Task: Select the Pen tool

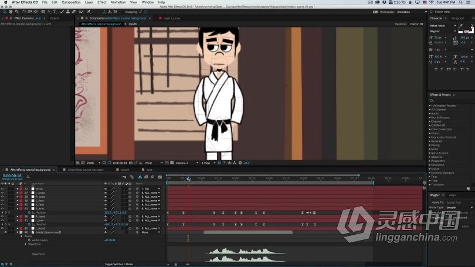Action: pos(49,12)
